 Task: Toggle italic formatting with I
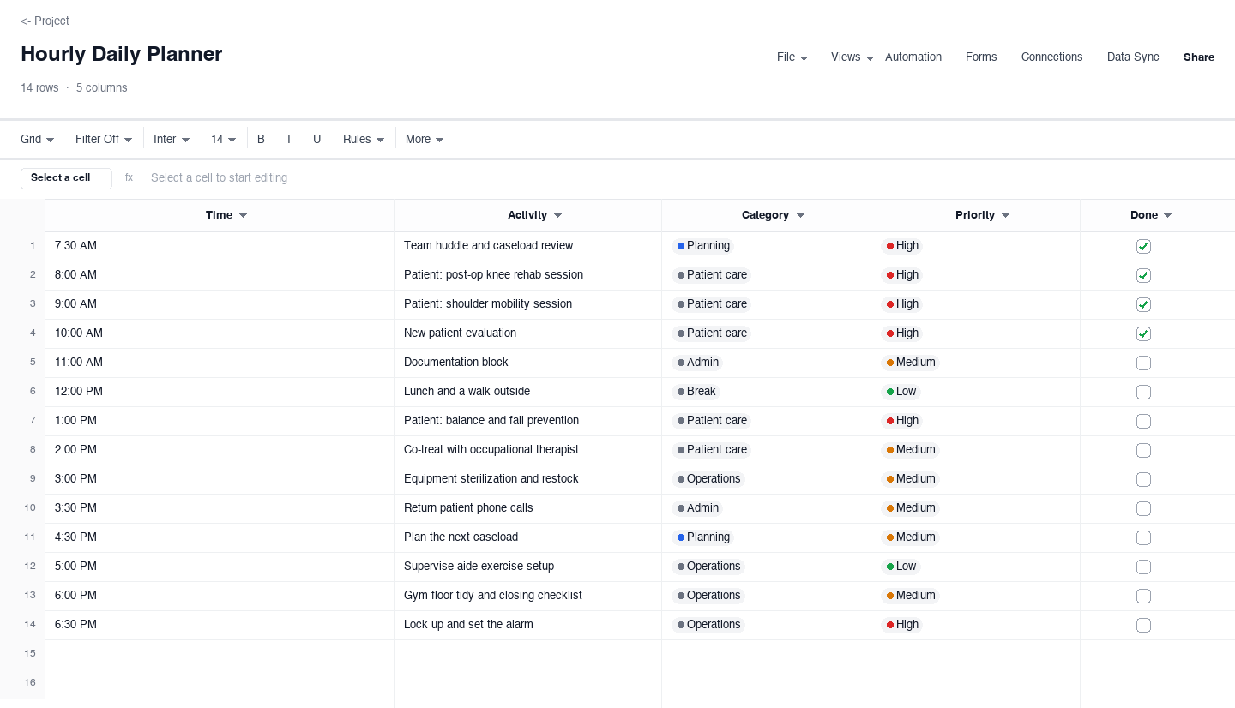(289, 139)
